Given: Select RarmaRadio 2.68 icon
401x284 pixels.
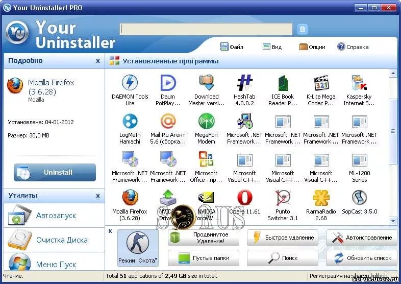Looking at the screenshot, I should click(321, 198).
